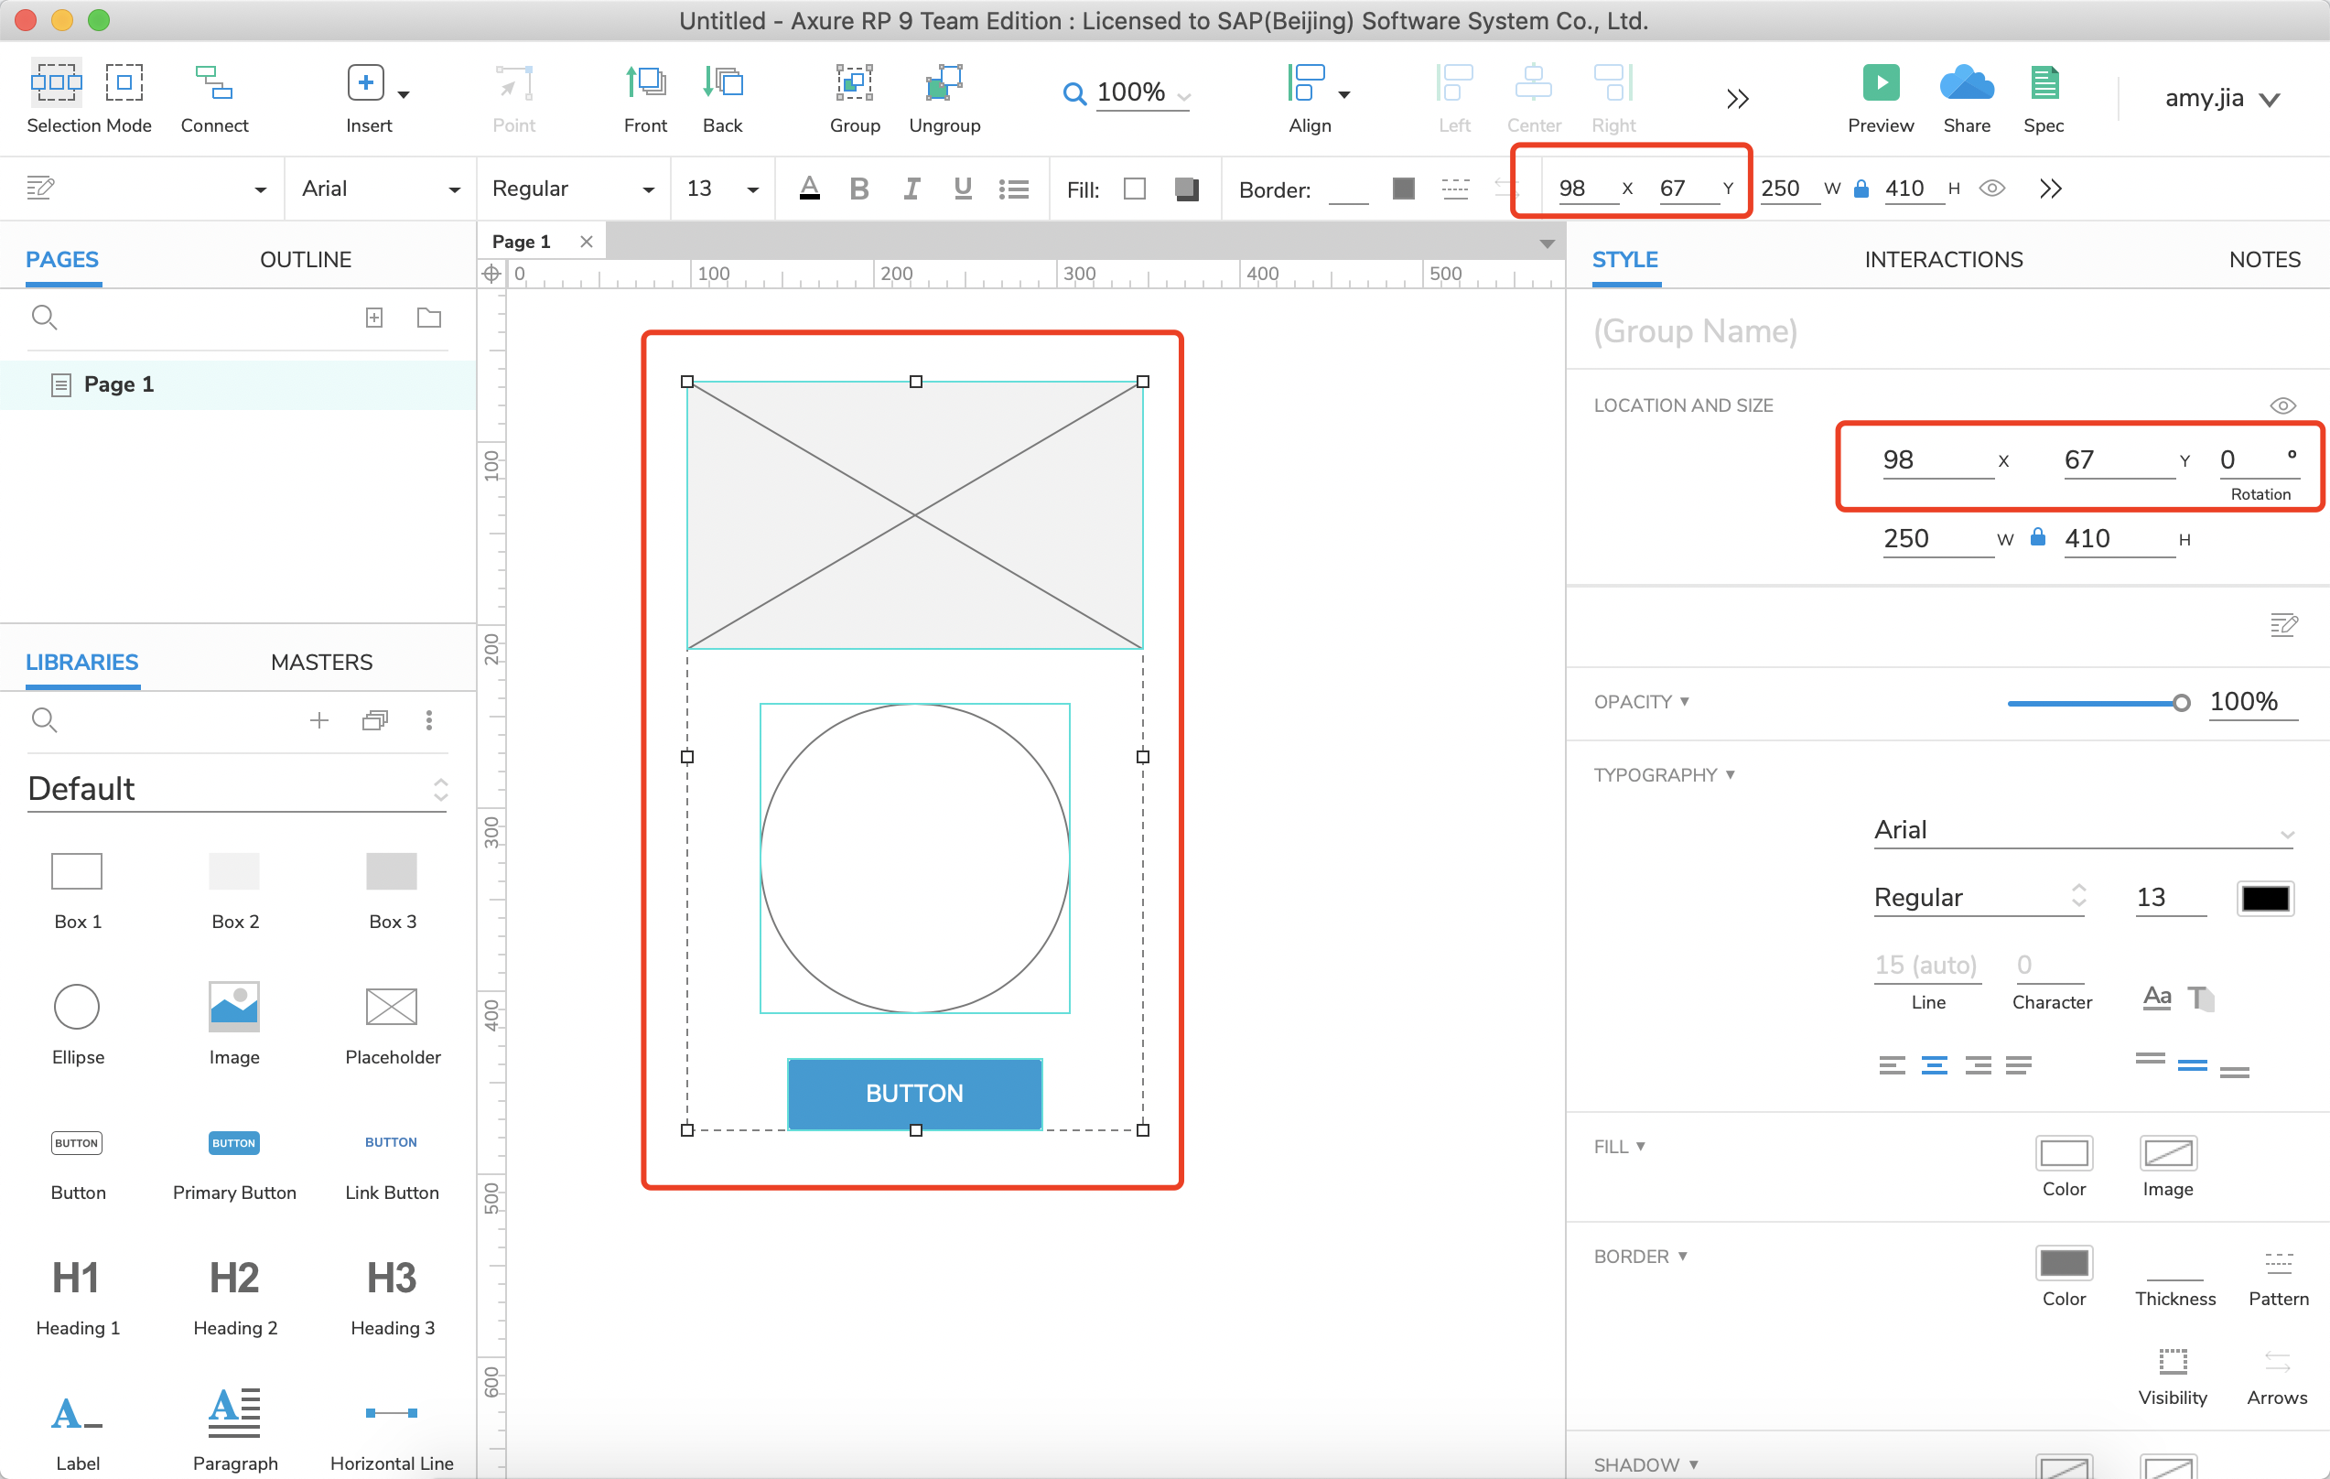
Task: Select the Connect tool
Action: (x=214, y=85)
